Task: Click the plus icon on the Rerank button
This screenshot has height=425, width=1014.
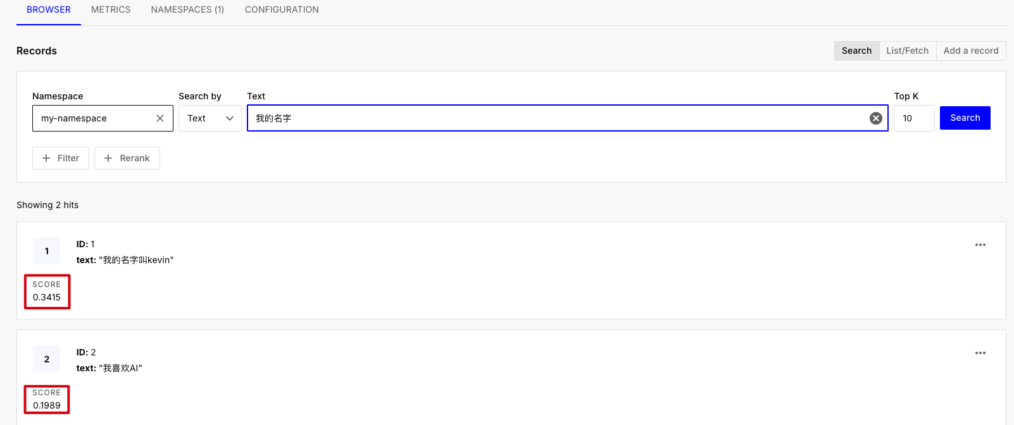Action: [x=108, y=158]
